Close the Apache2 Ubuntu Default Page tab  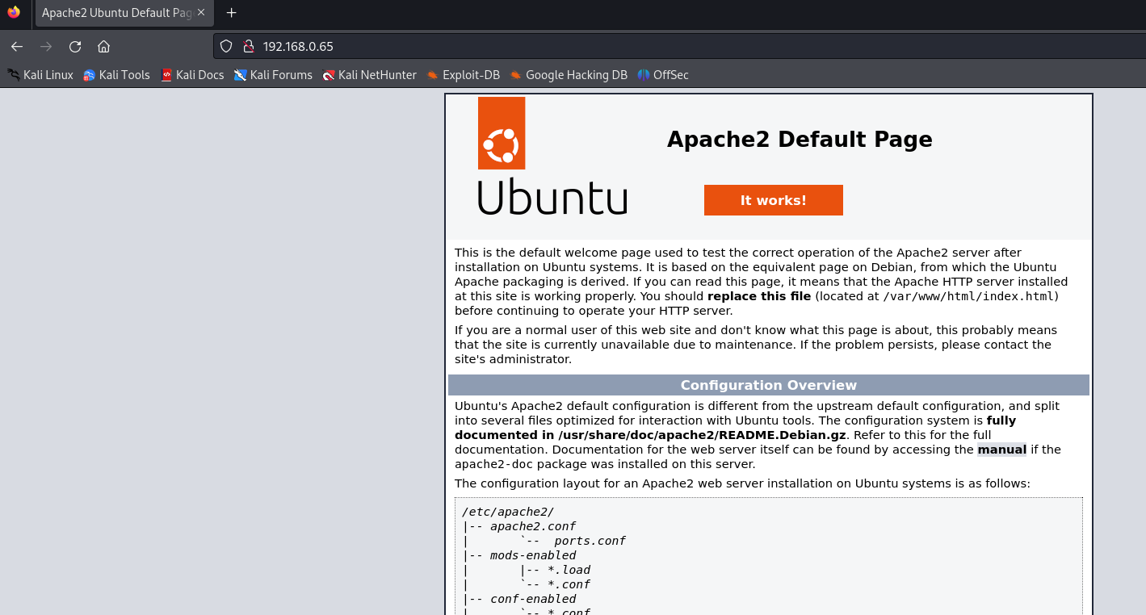[201, 13]
